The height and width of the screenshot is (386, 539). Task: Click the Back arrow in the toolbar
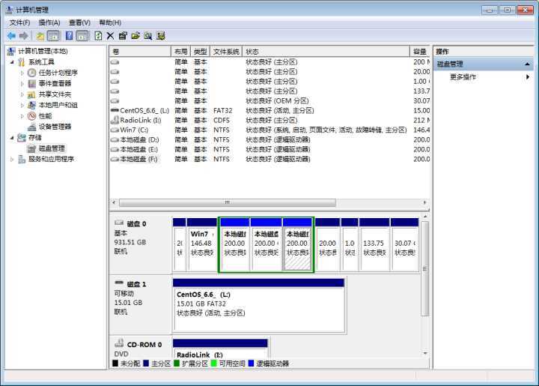coord(11,35)
